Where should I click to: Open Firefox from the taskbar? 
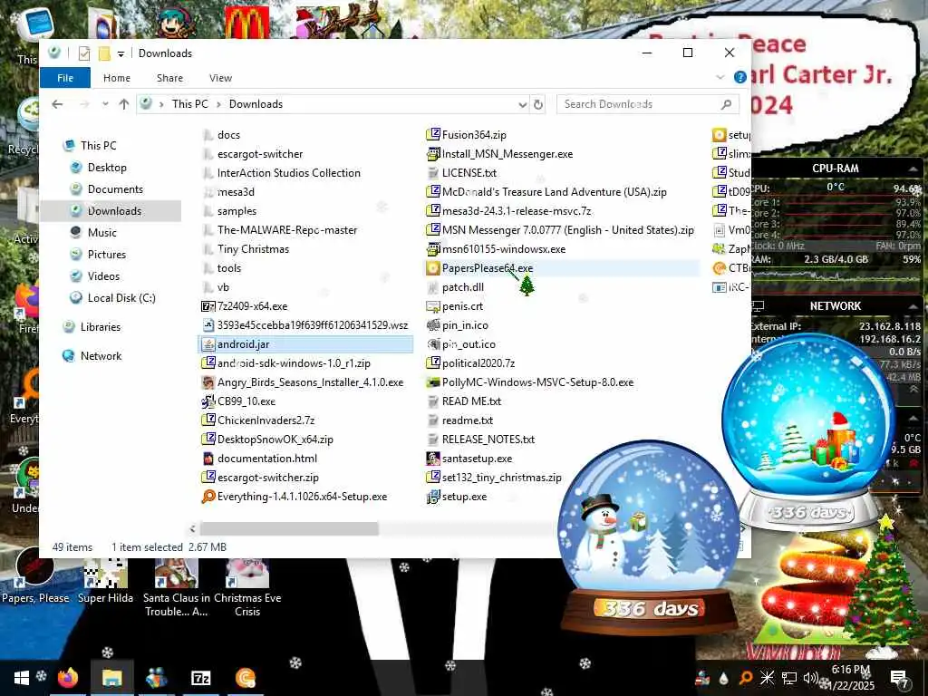click(x=68, y=678)
